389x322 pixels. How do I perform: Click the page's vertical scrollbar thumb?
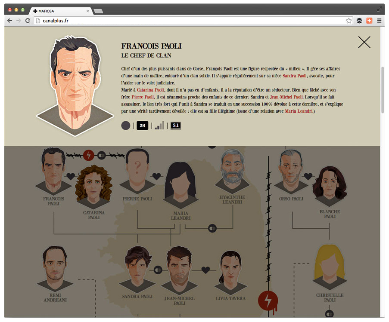383,89
